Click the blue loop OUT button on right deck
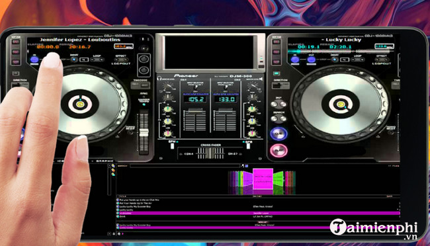The image size is (430, 246). 312,60
